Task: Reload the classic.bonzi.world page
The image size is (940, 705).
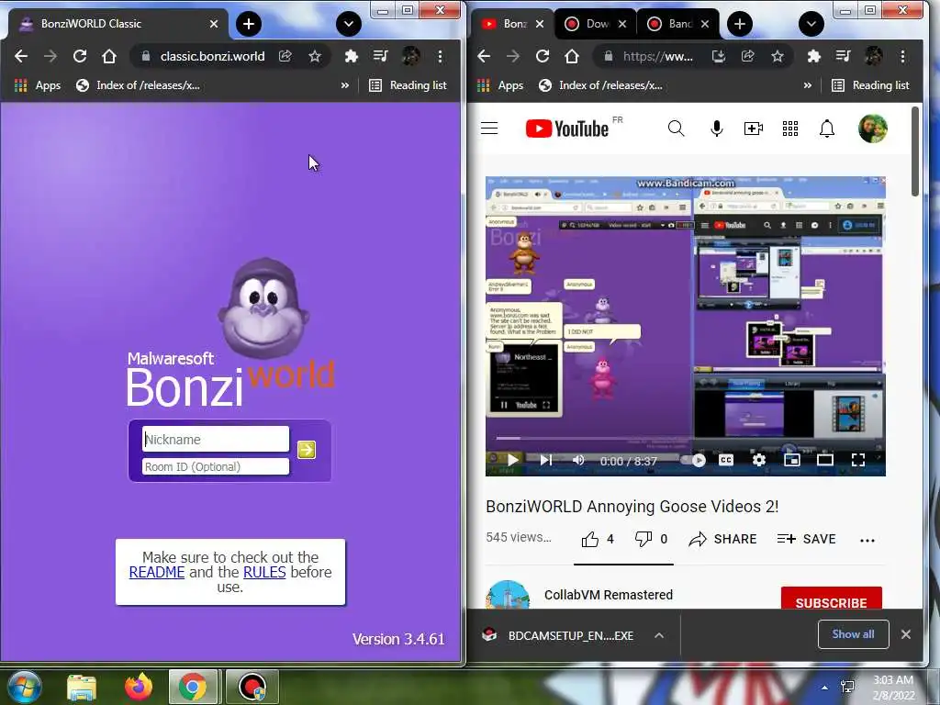Action: pyautogui.click(x=79, y=56)
